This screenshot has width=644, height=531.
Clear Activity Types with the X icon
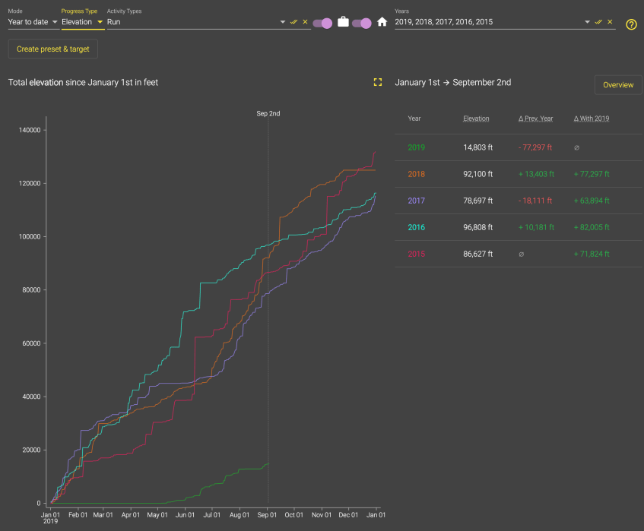[x=305, y=22]
